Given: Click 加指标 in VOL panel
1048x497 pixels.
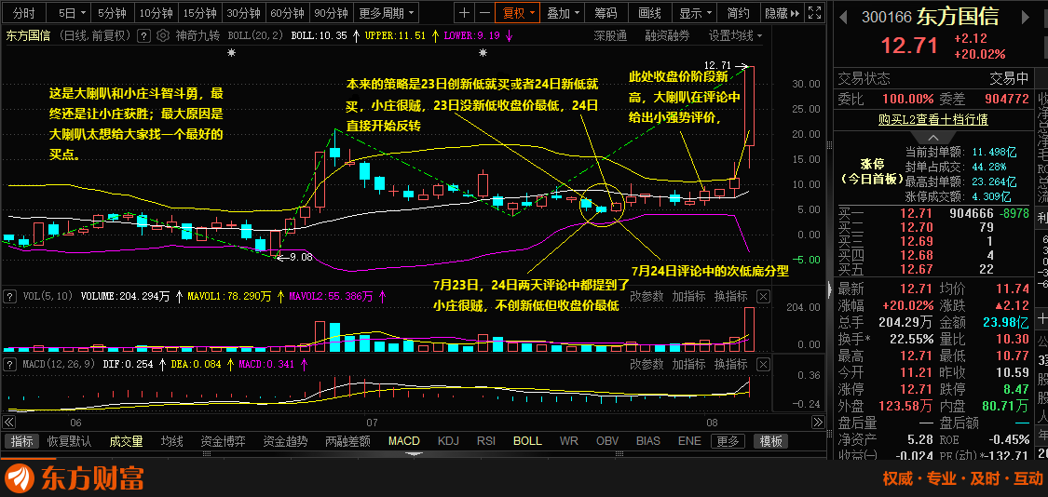Looking at the screenshot, I should (688, 296).
